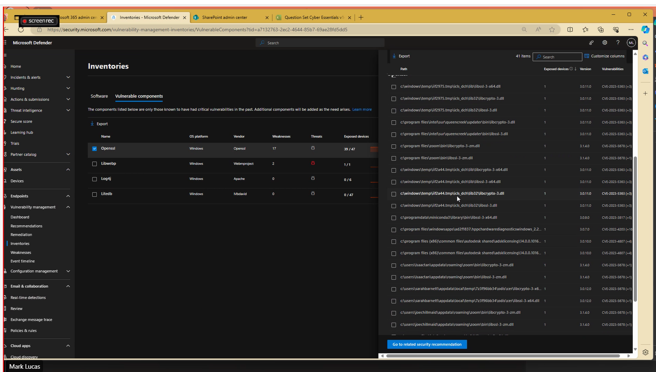Collapse Vulnerability management section
The image size is (656, 372).
(68, 207)
